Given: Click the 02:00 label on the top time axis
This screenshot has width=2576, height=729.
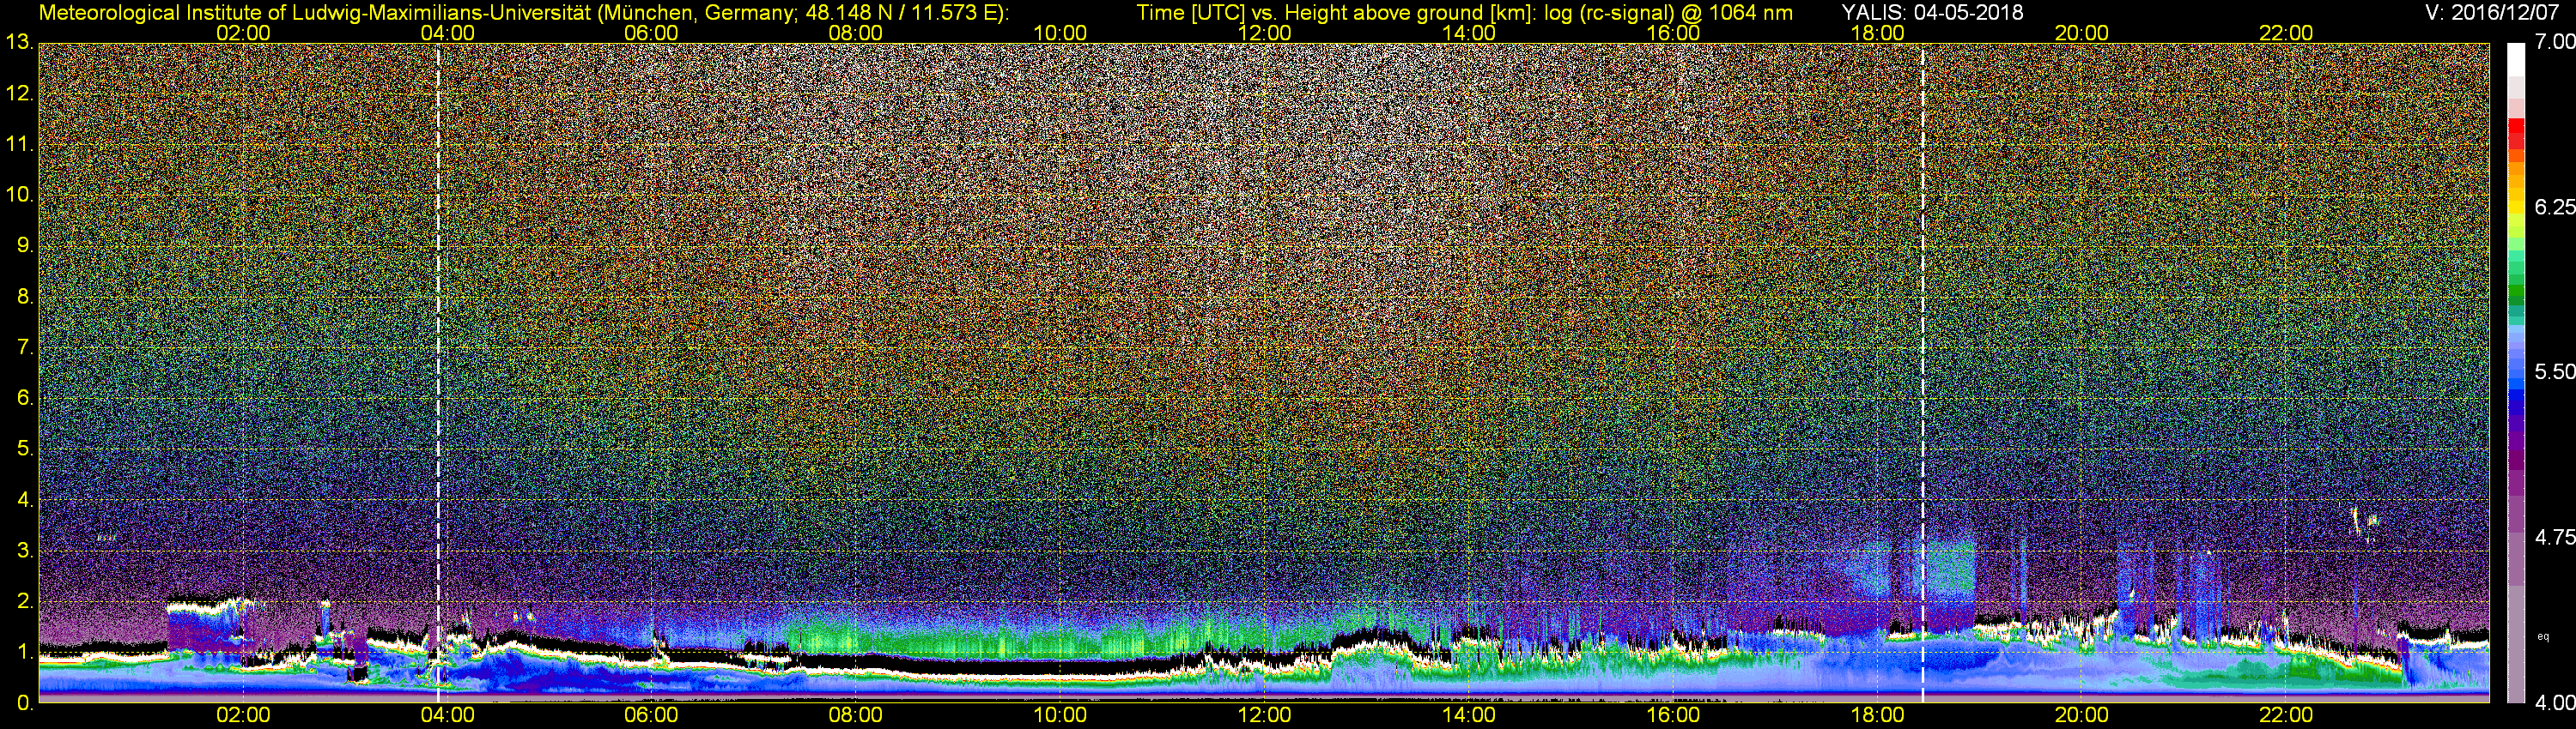Looking at the screenshot, I should (243, 33).
